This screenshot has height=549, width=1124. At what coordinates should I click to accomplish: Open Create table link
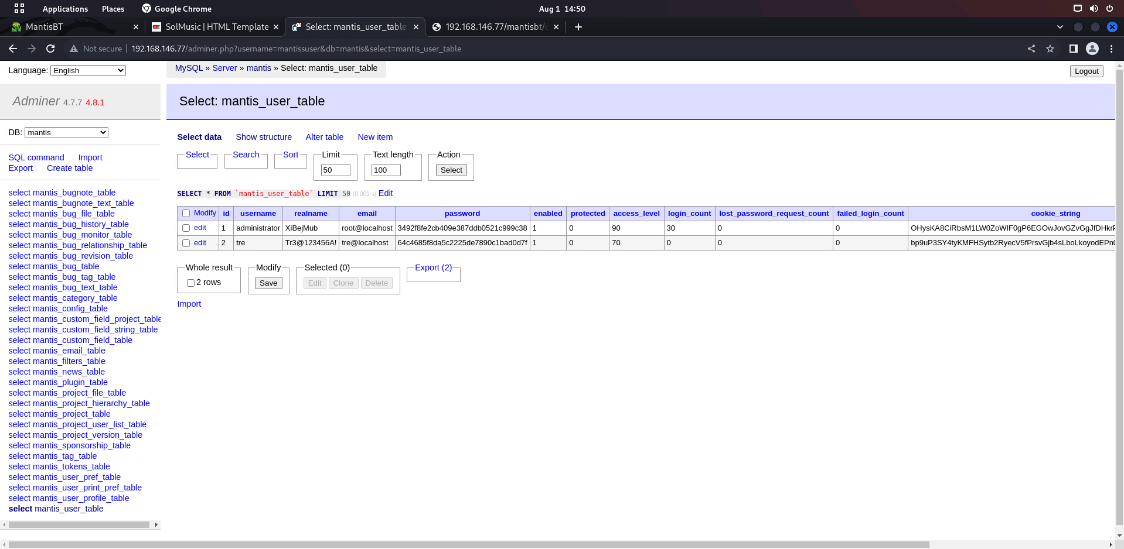click(x=70, y=168)
